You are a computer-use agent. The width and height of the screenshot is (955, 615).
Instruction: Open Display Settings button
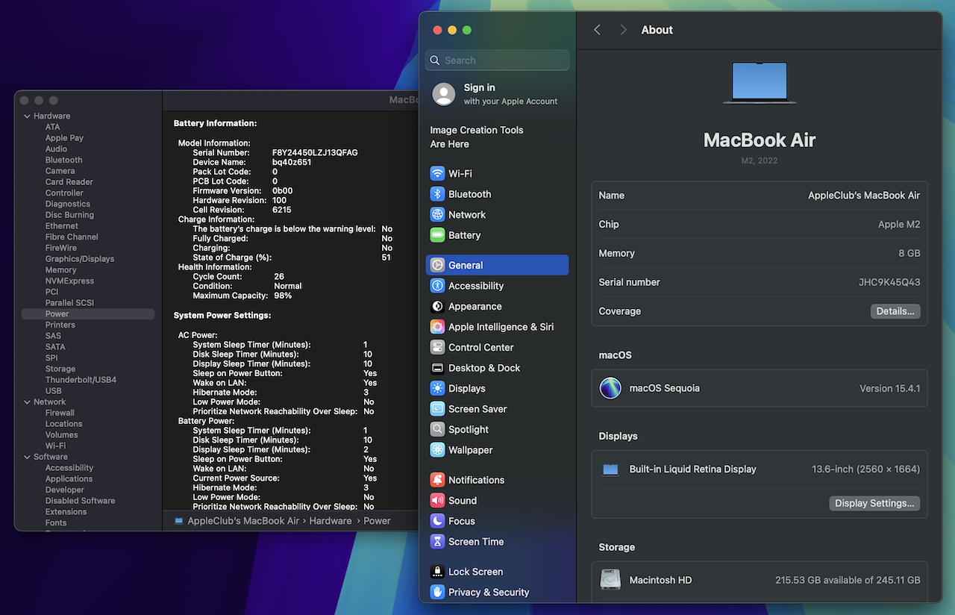point(874,503)
